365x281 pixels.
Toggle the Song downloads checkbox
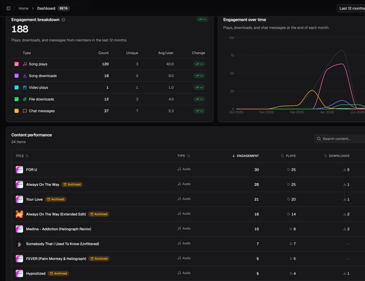click(x=16, y=76)
